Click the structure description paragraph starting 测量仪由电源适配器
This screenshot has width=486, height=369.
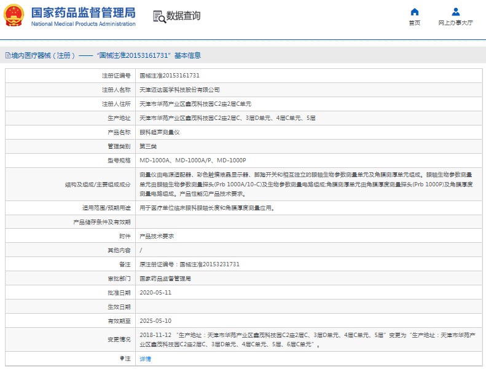click(306, 184)
